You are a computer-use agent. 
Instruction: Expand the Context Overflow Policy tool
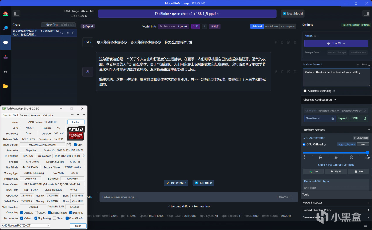pyautogui.click(x=336, y=210)
